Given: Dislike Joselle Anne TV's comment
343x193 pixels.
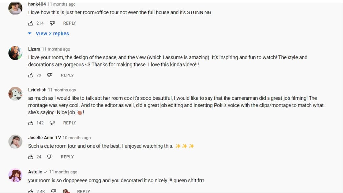Looking at the screenshot, I should pos(50,157).
